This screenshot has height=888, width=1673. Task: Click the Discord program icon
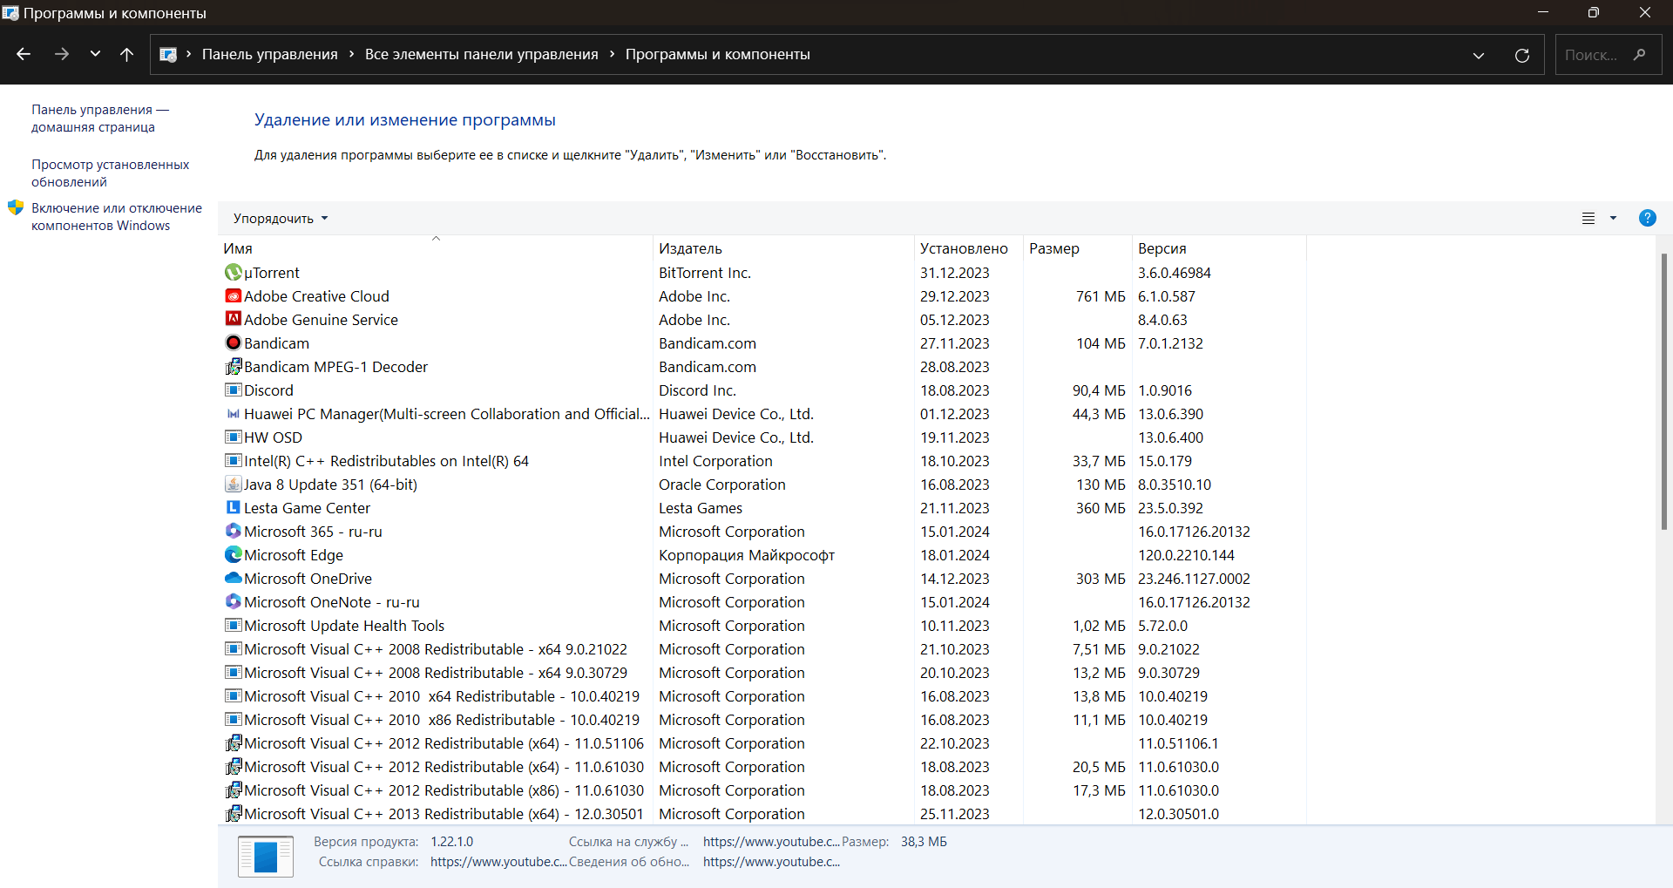coord(234,390)
